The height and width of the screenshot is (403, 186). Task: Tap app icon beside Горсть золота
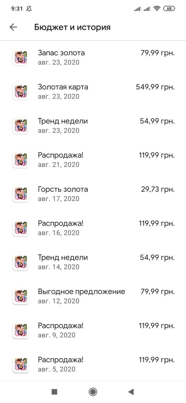pyautogui.click(x=21, y=194)
